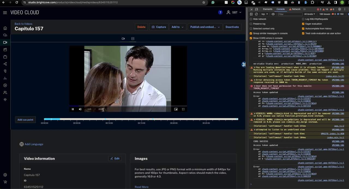Open the shopping cart icon in sidebar
Image resolution: width=349 pixels, height=189 pixels.
coord(5,182)
